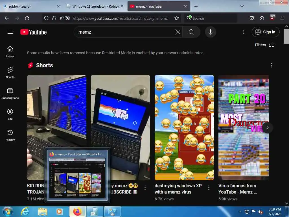This screenshot has height=217, width=289.
Task: Switch to roblox - Search tab
Action: click(x=32, y=6)
